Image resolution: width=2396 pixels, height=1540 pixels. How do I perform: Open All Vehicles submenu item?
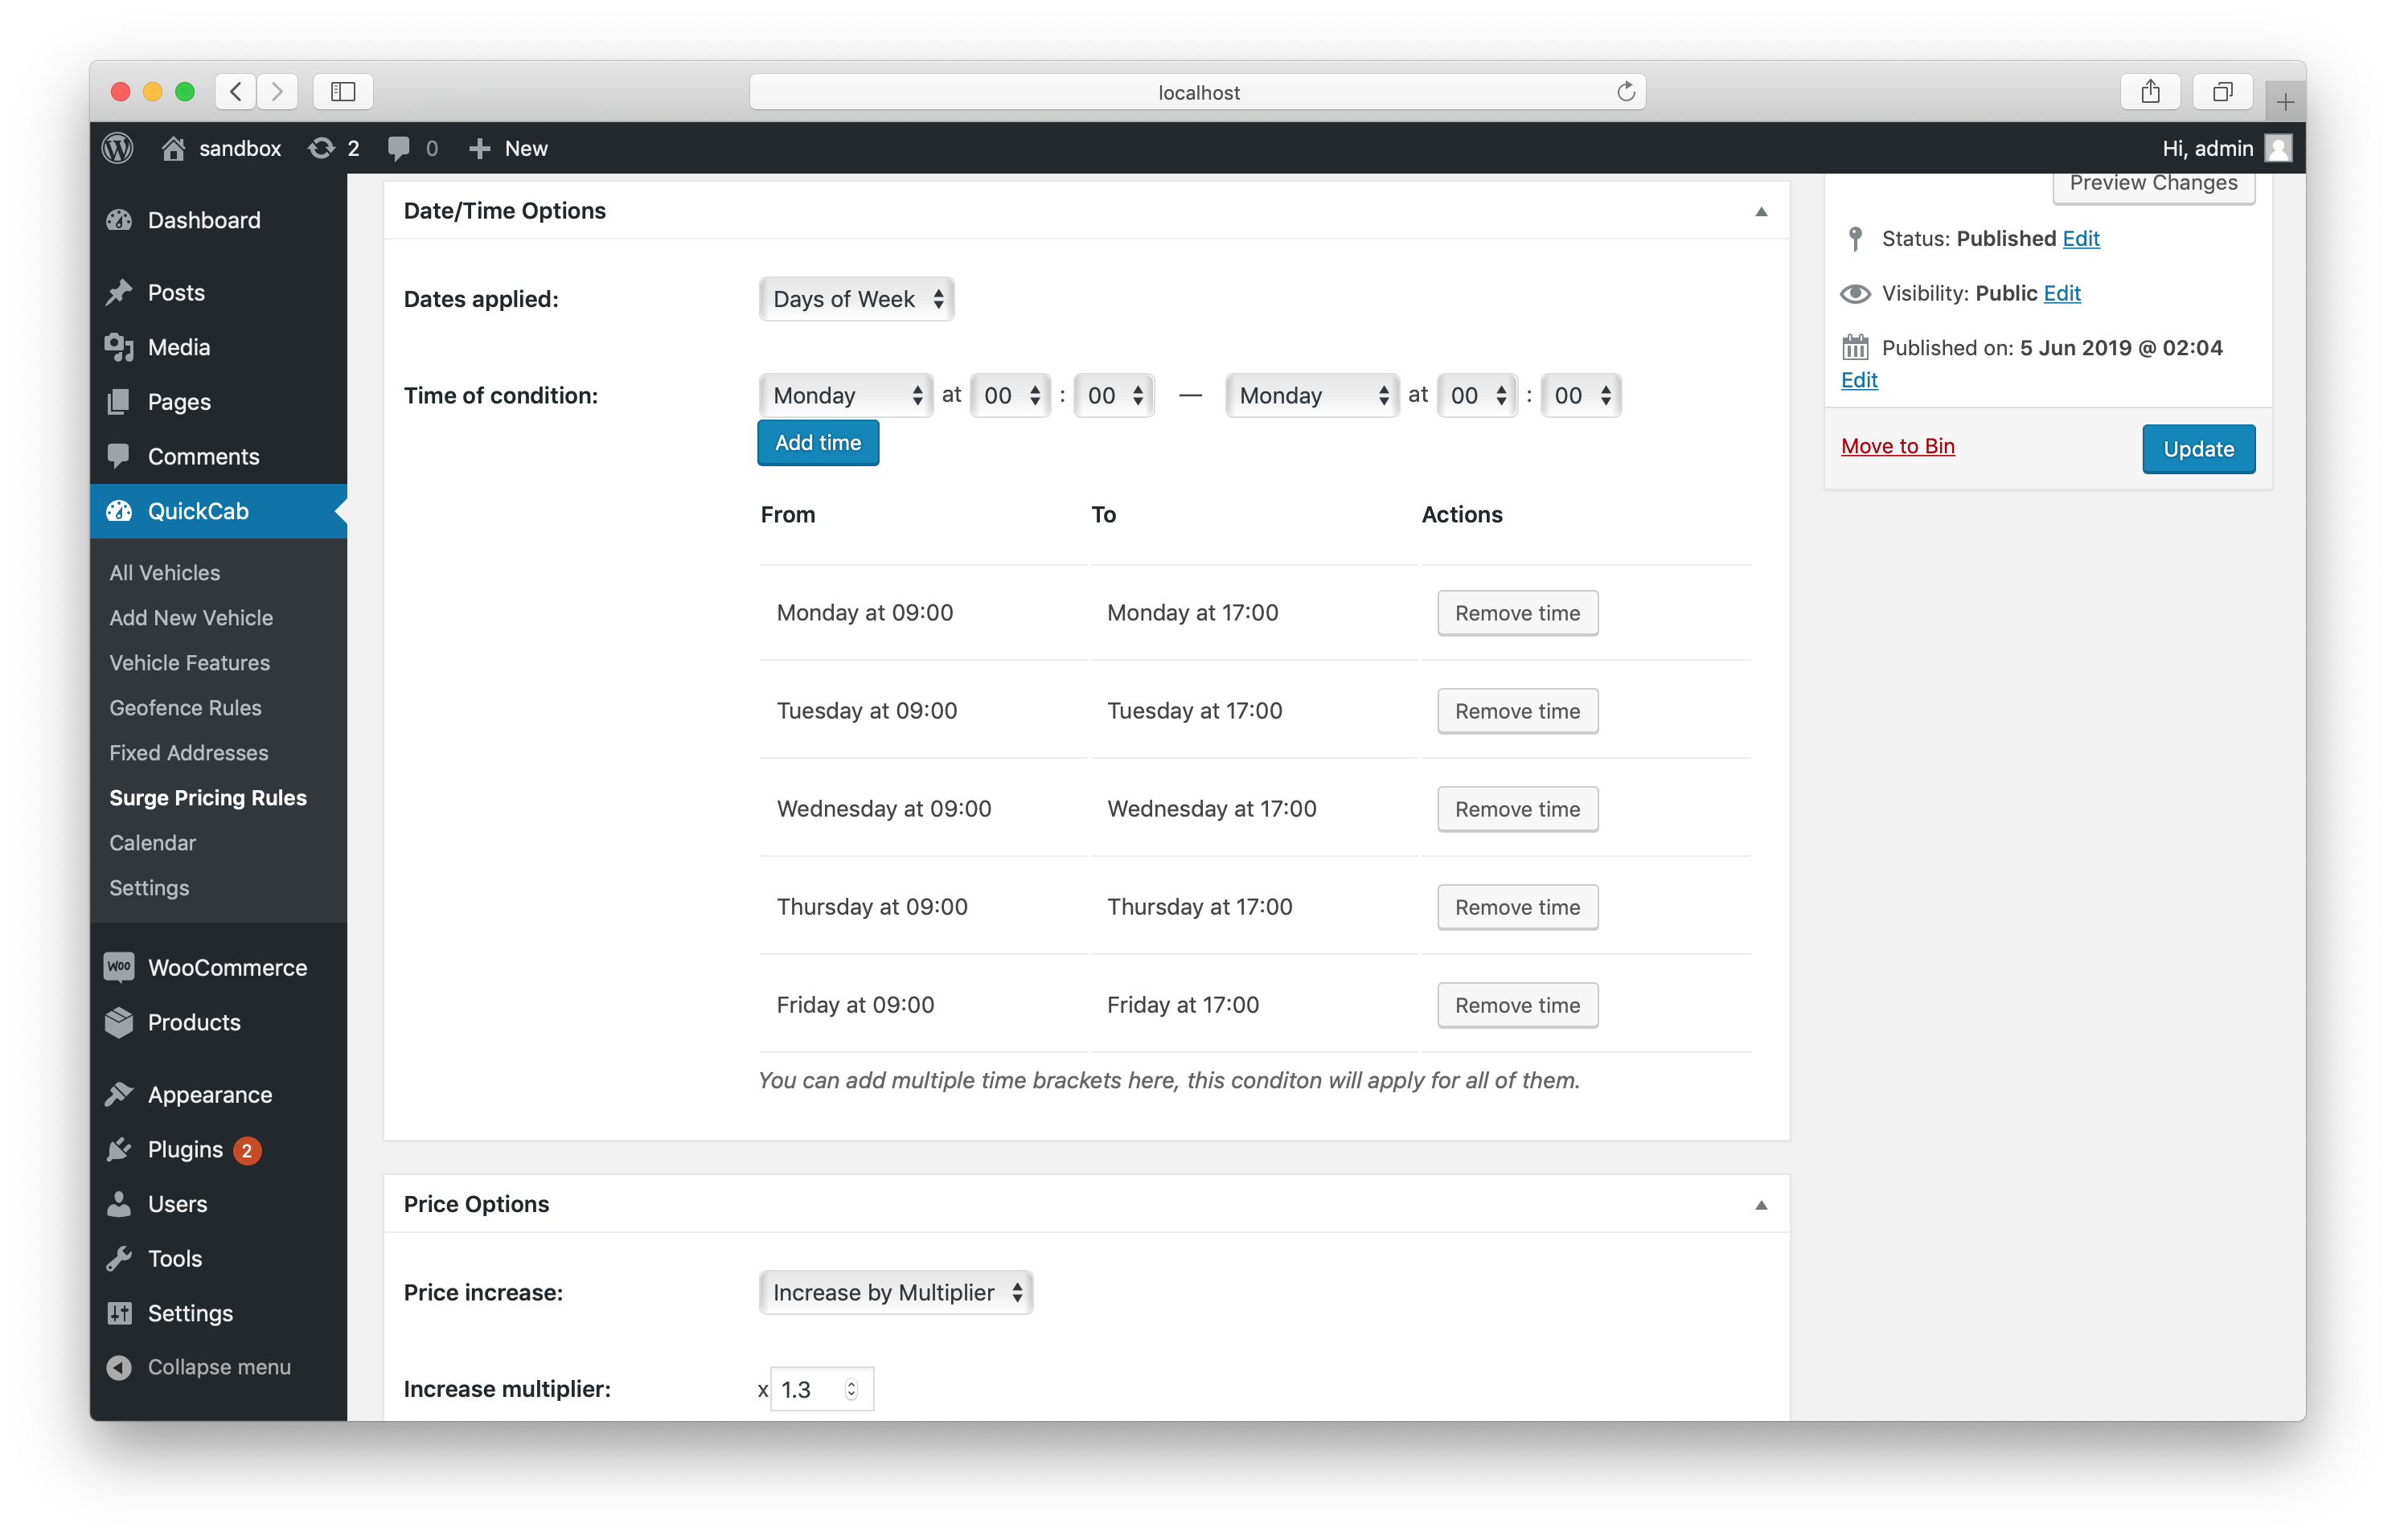tap(164, 572)
